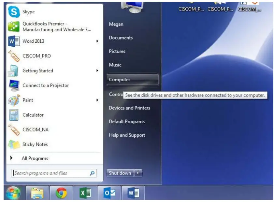The width and height of the screenshot is (274, 202).
Task: Select the Skype program label
Action: pos(29,12)
